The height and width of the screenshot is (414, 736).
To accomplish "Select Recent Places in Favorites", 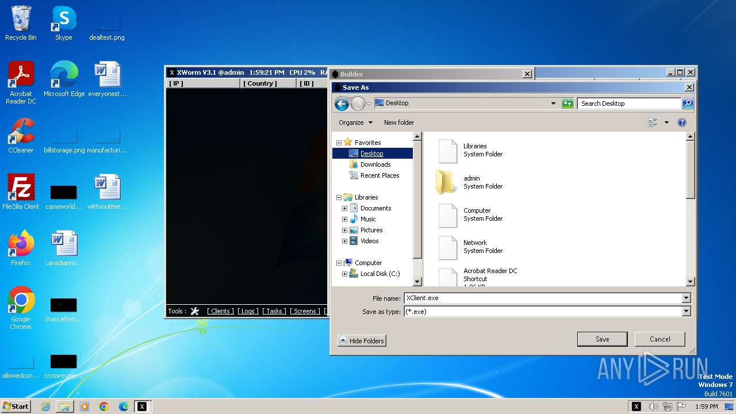I will (x=379, y=175).
